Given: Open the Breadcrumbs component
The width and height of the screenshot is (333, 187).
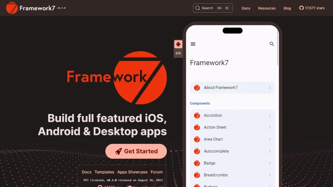Looking at the screenshot, I should coord(232,175).
